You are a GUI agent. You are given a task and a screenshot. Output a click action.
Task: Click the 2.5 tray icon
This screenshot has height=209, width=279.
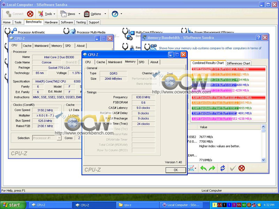219,205
